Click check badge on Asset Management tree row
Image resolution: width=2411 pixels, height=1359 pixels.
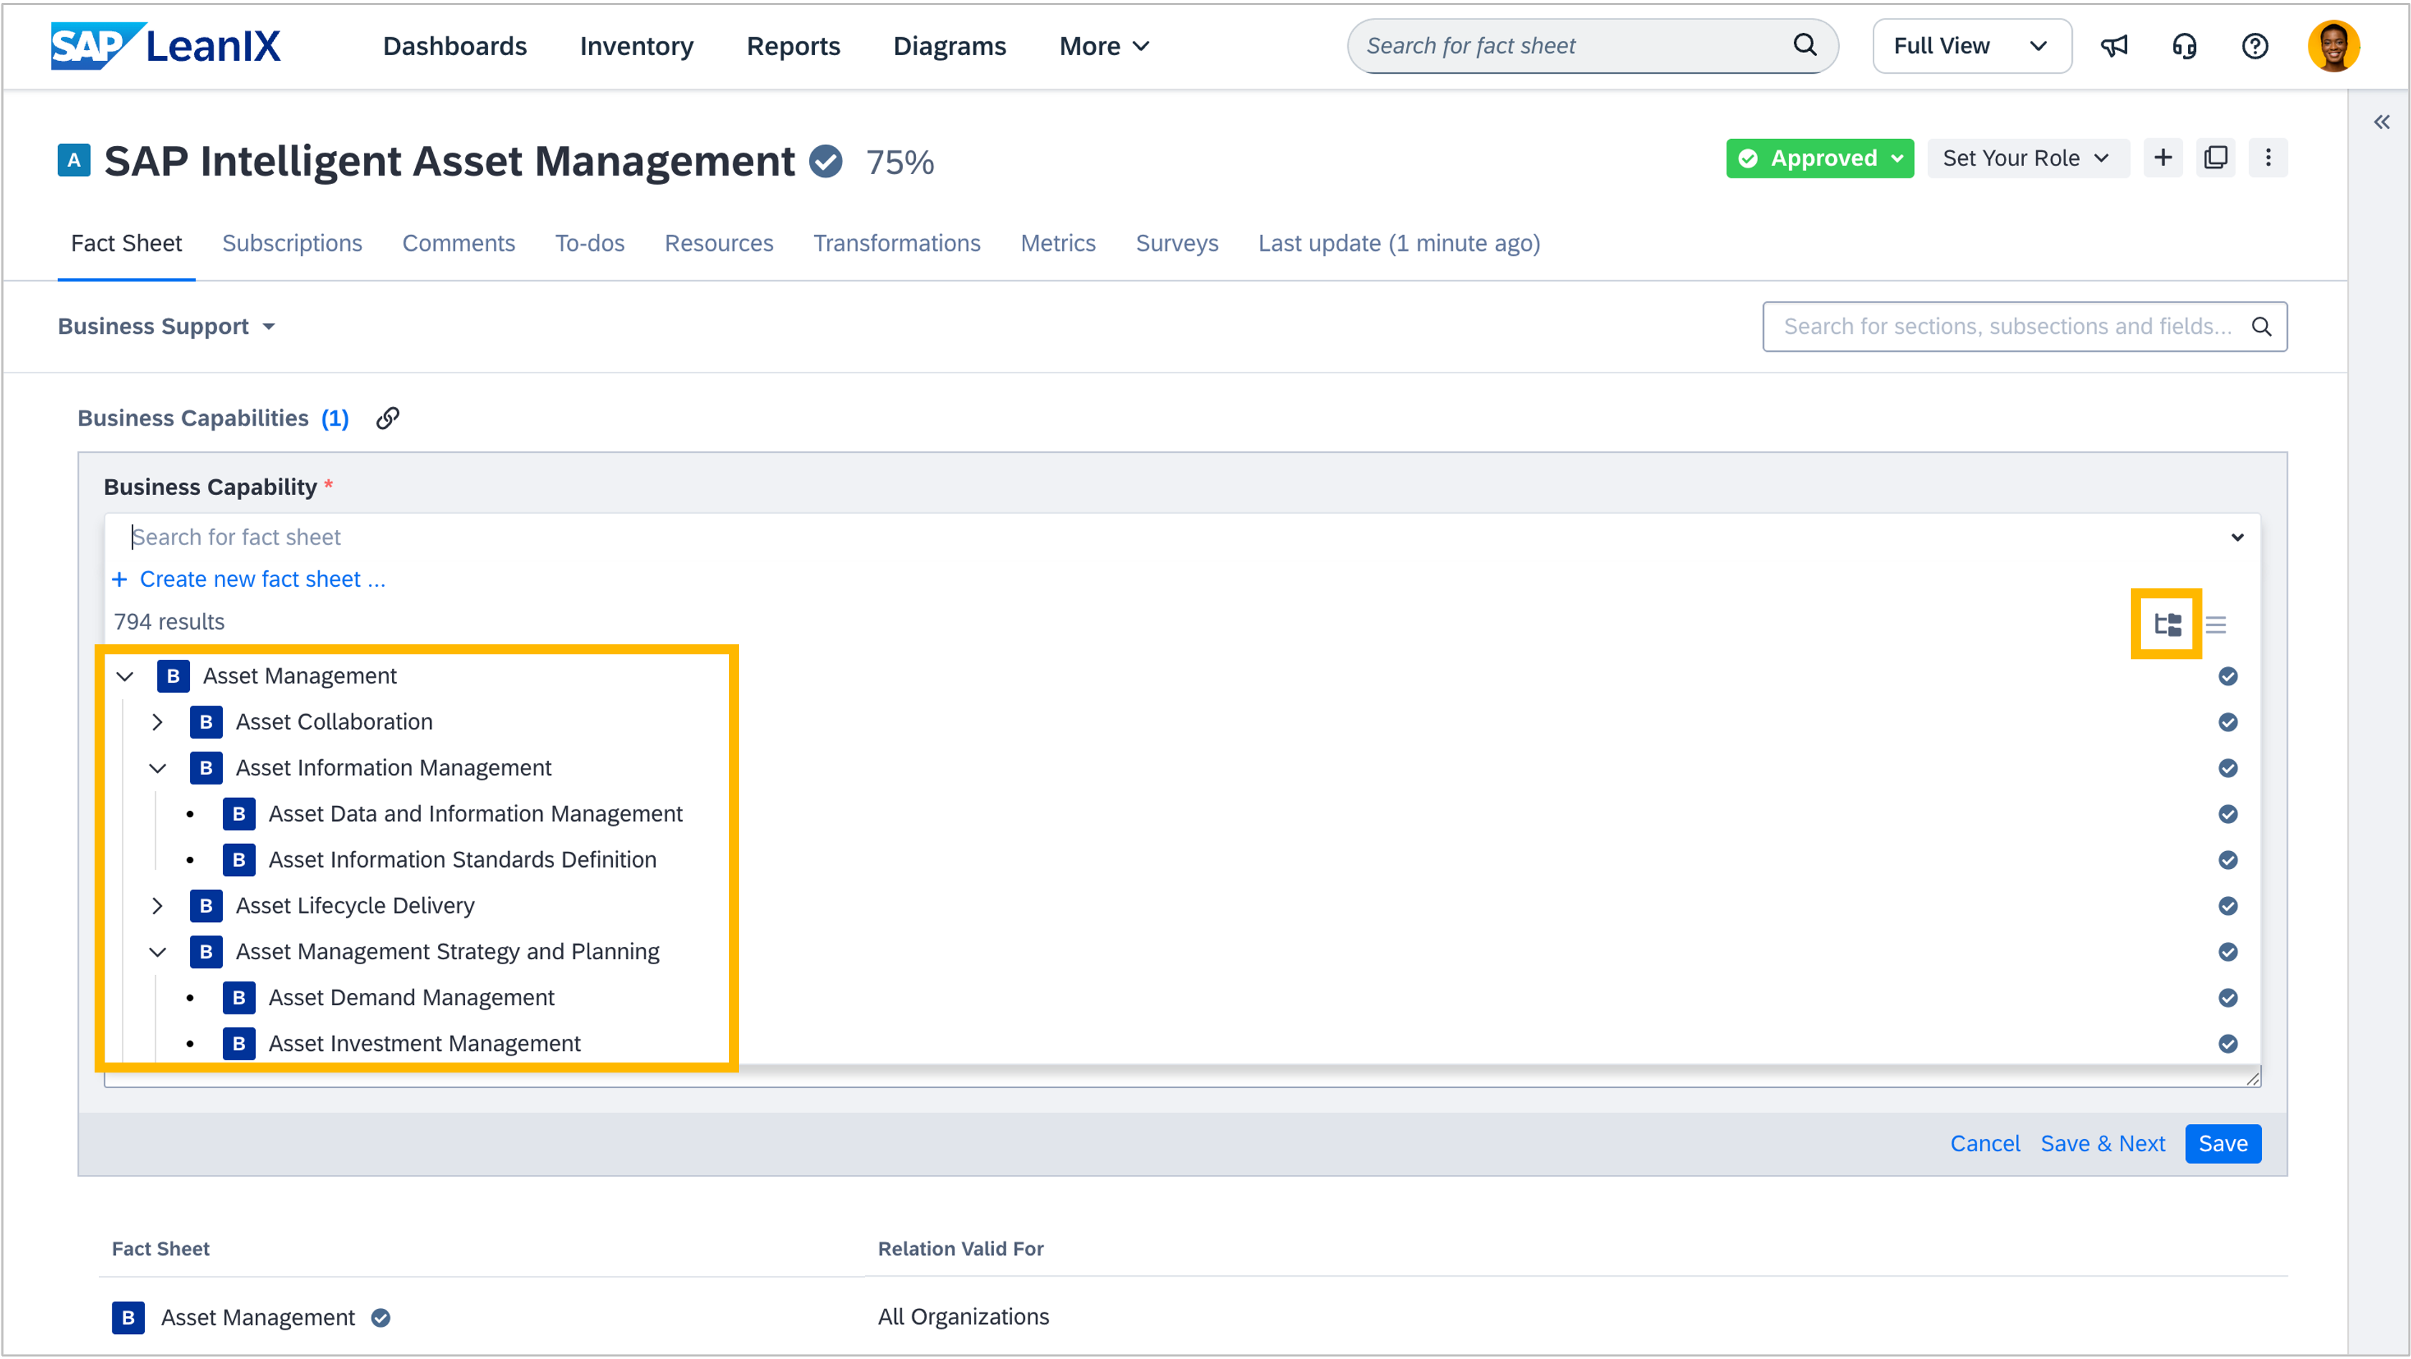(2228, 676)
